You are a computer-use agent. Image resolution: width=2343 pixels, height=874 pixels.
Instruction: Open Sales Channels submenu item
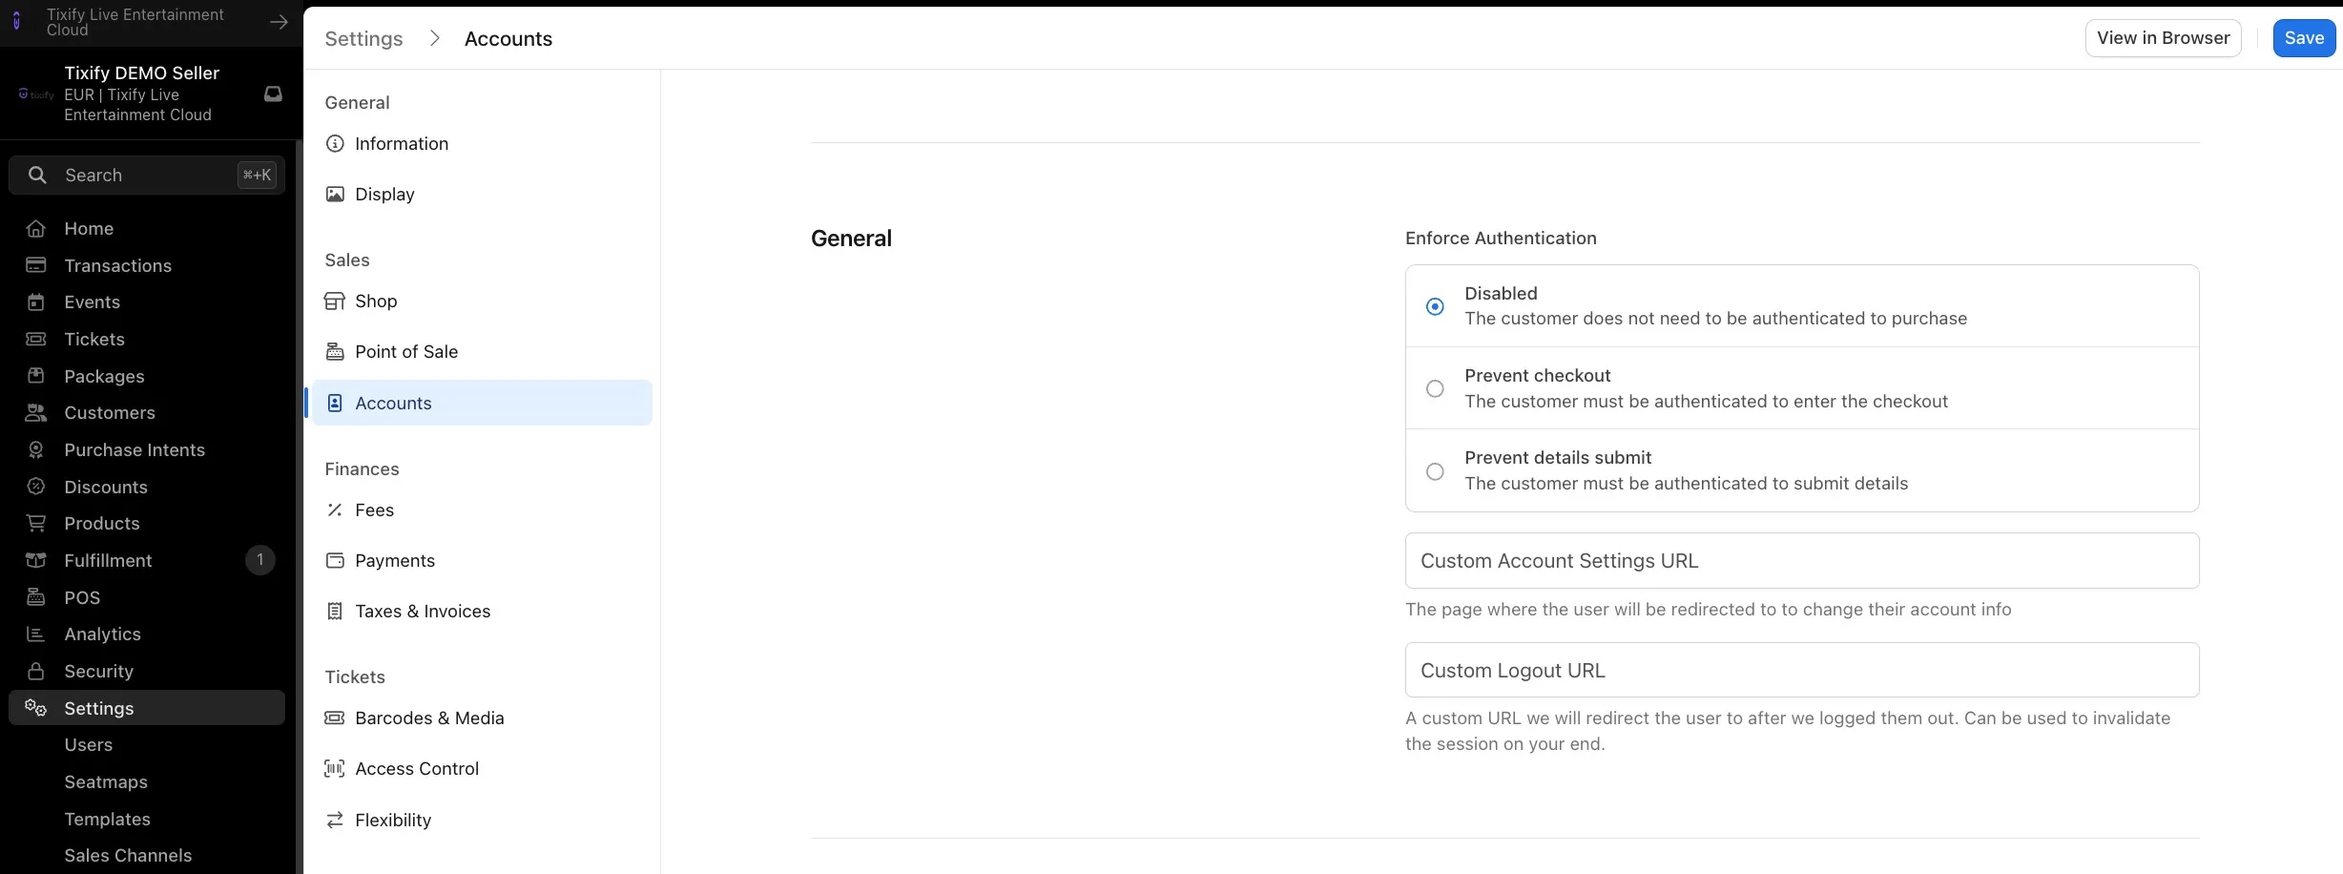(128, 855)
